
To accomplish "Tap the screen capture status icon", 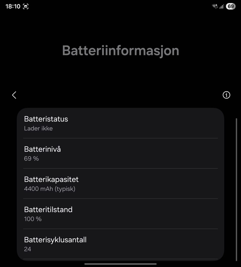I will pyautogui.click(x=26, y=7).
